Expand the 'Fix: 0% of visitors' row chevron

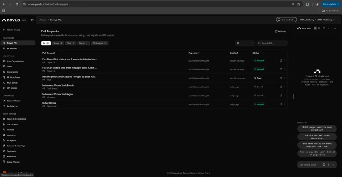pyautogui.click(x=285, y=69)
